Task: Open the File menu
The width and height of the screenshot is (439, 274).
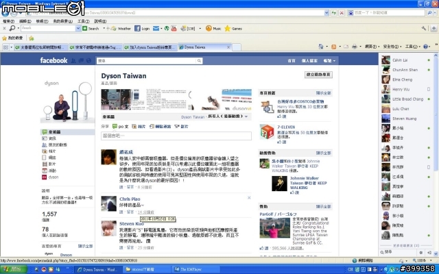Action: pos(8,21)
